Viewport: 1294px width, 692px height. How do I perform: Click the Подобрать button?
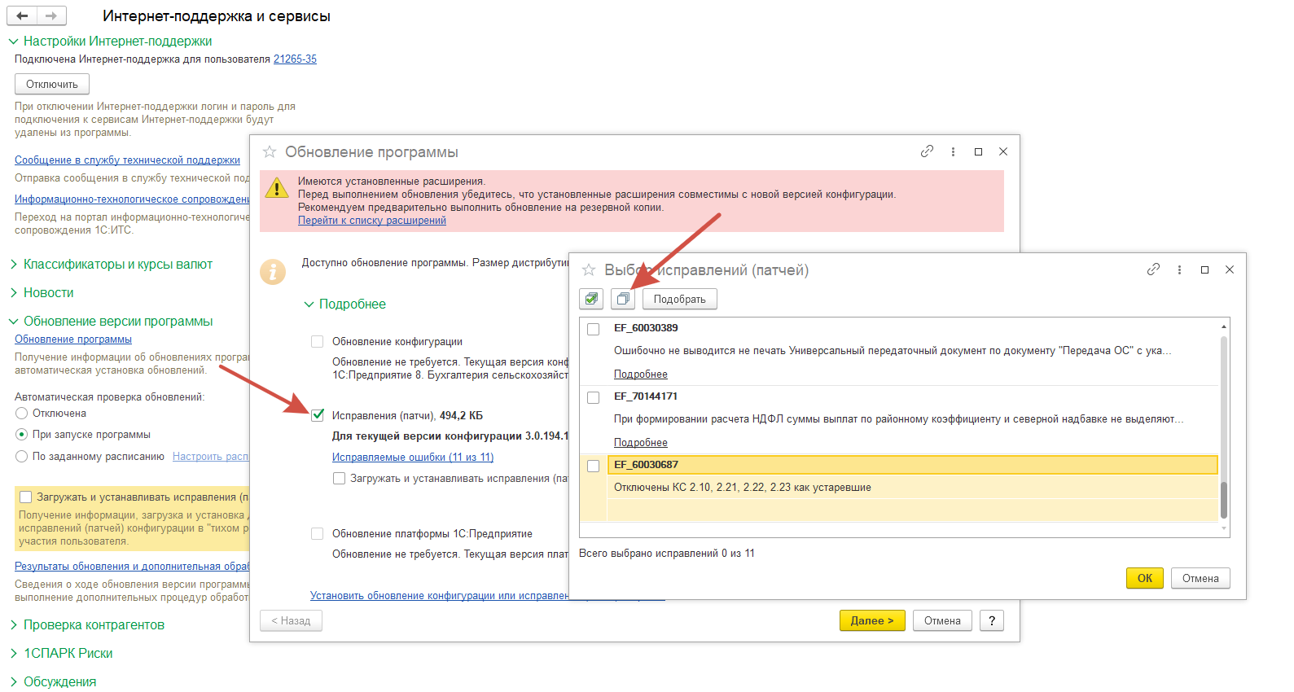[x=679, y=299]
